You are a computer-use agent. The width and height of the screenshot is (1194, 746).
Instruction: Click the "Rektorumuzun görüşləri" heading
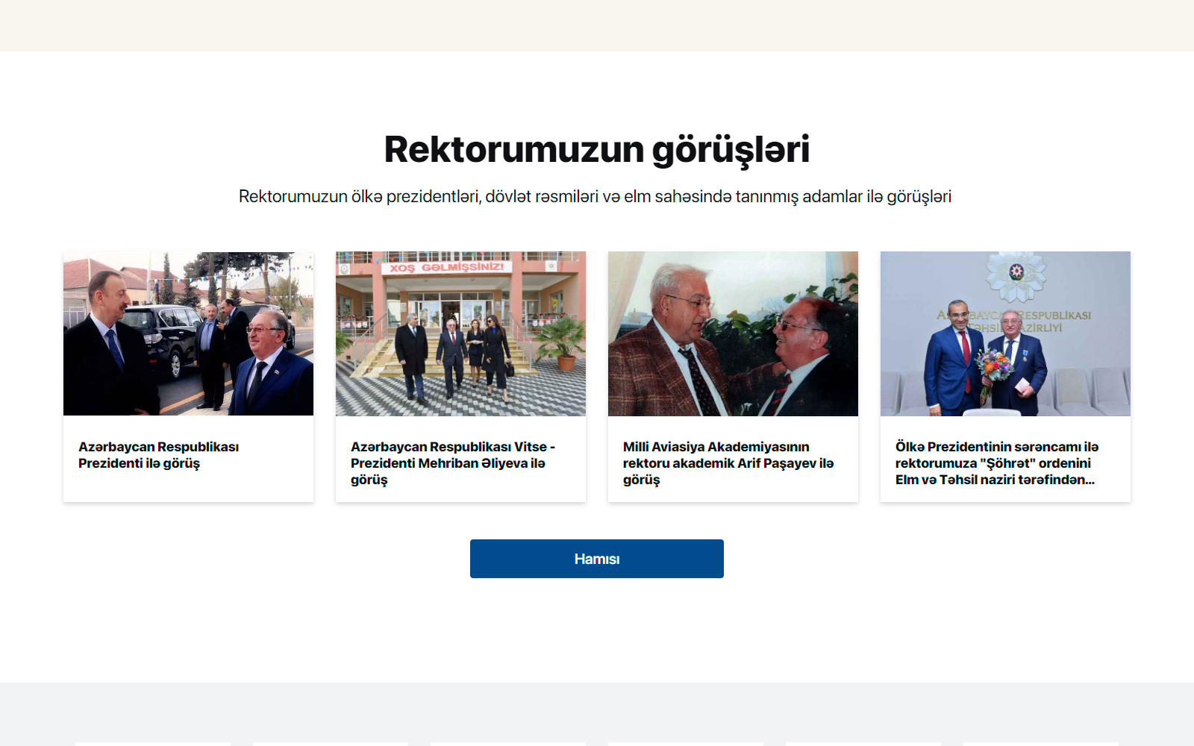(x=597, y=149)
